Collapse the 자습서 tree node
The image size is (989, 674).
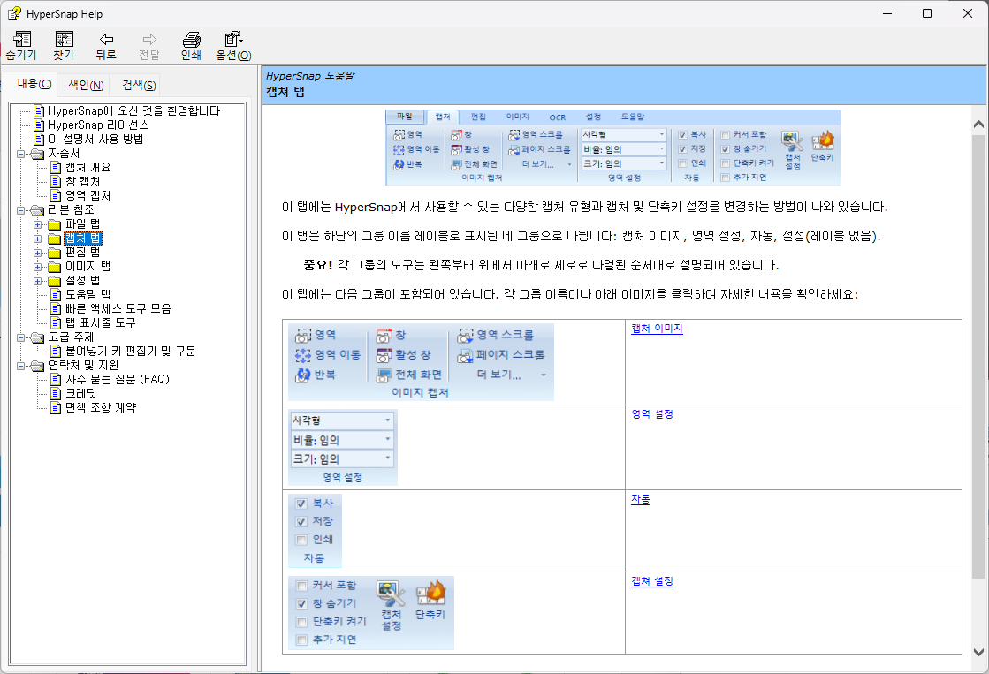click(x=21, y=153)
